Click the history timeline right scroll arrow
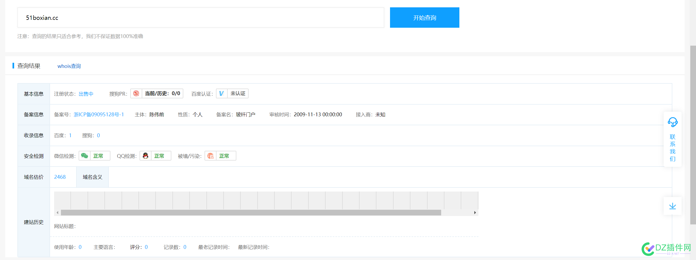This screenshot has width=696, height=260. point(475,212)
